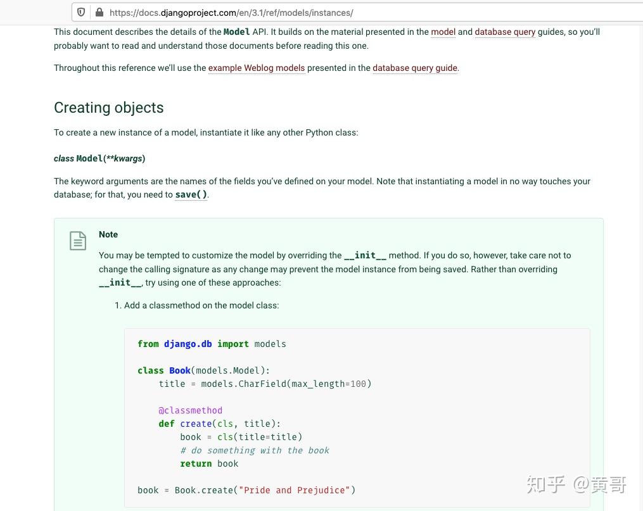
Task: Click the Note document icon
Action: [78, 241]
